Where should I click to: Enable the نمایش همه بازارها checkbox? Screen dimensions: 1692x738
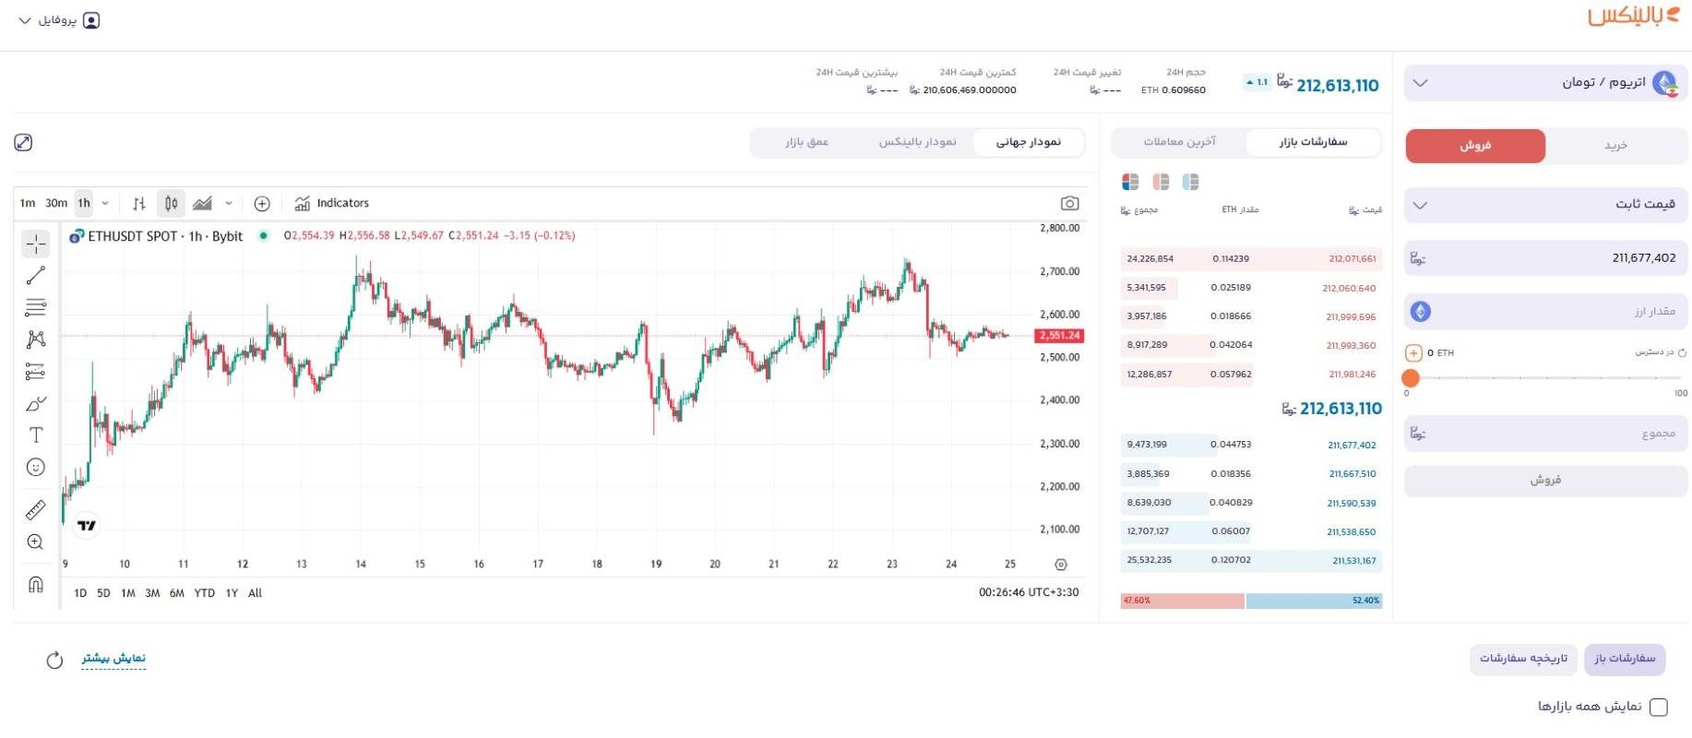1658,707
